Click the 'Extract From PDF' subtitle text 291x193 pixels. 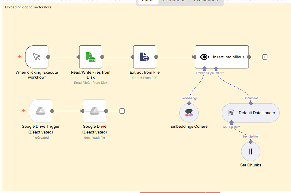(145, 78)
